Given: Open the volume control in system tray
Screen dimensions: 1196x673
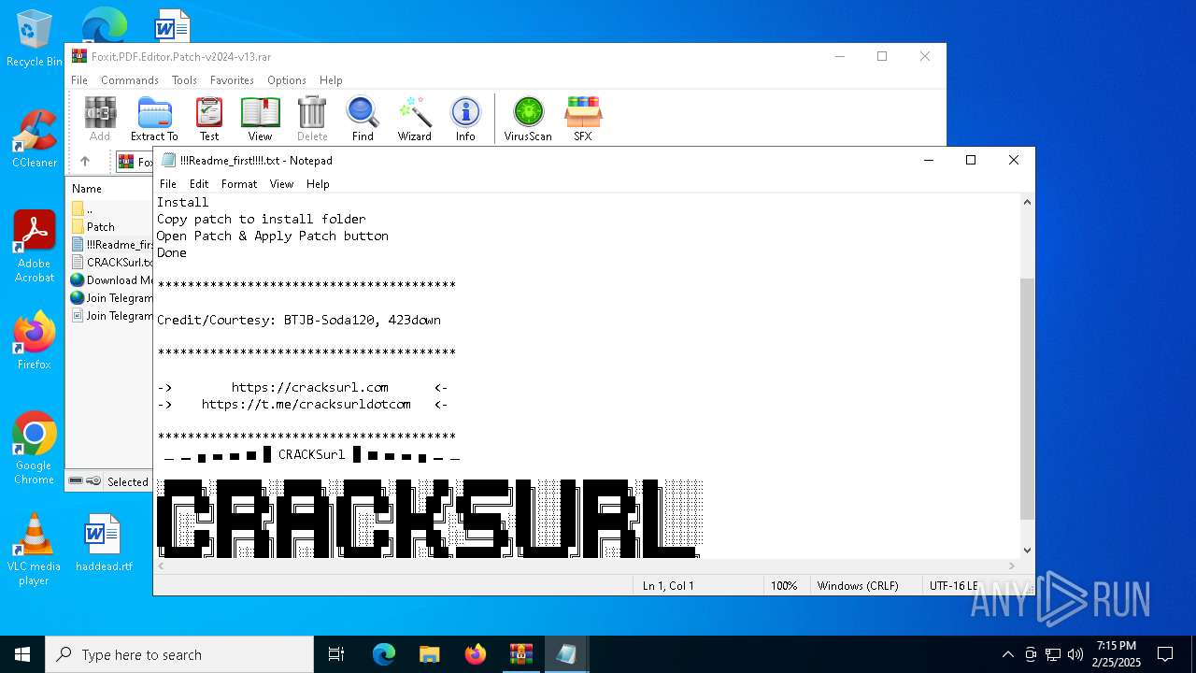Looking at the screenshot, I should pyautogui.click(x=1075, y=654).
